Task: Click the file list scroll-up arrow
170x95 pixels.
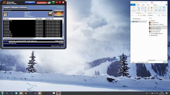Action: click(63, 19)
